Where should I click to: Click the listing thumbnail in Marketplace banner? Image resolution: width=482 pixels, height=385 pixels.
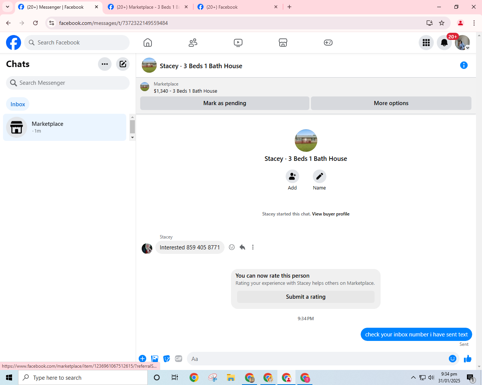click(145, 87)
